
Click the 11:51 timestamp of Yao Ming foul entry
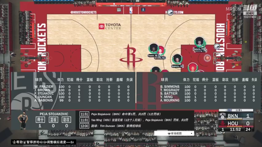(84, 120)
